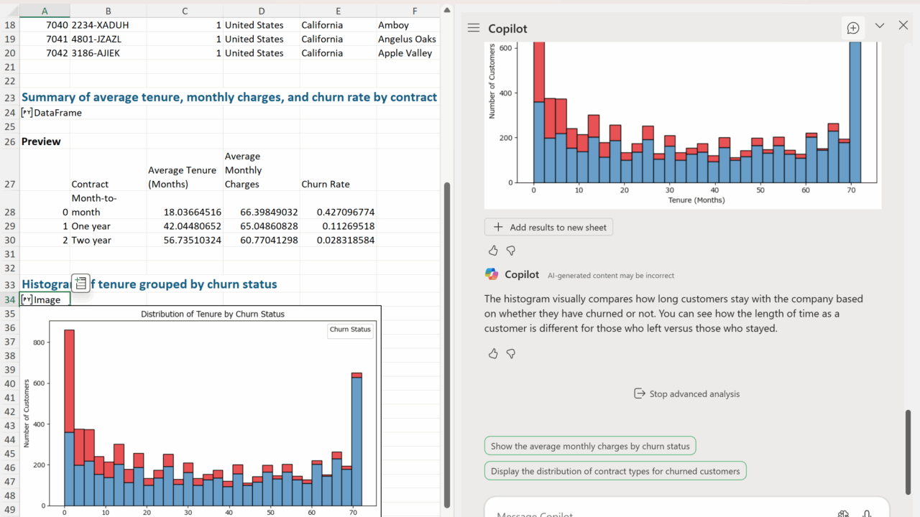Click the Python DataFrame icon in row 24
920x517 pixels.
click(27, 113)
